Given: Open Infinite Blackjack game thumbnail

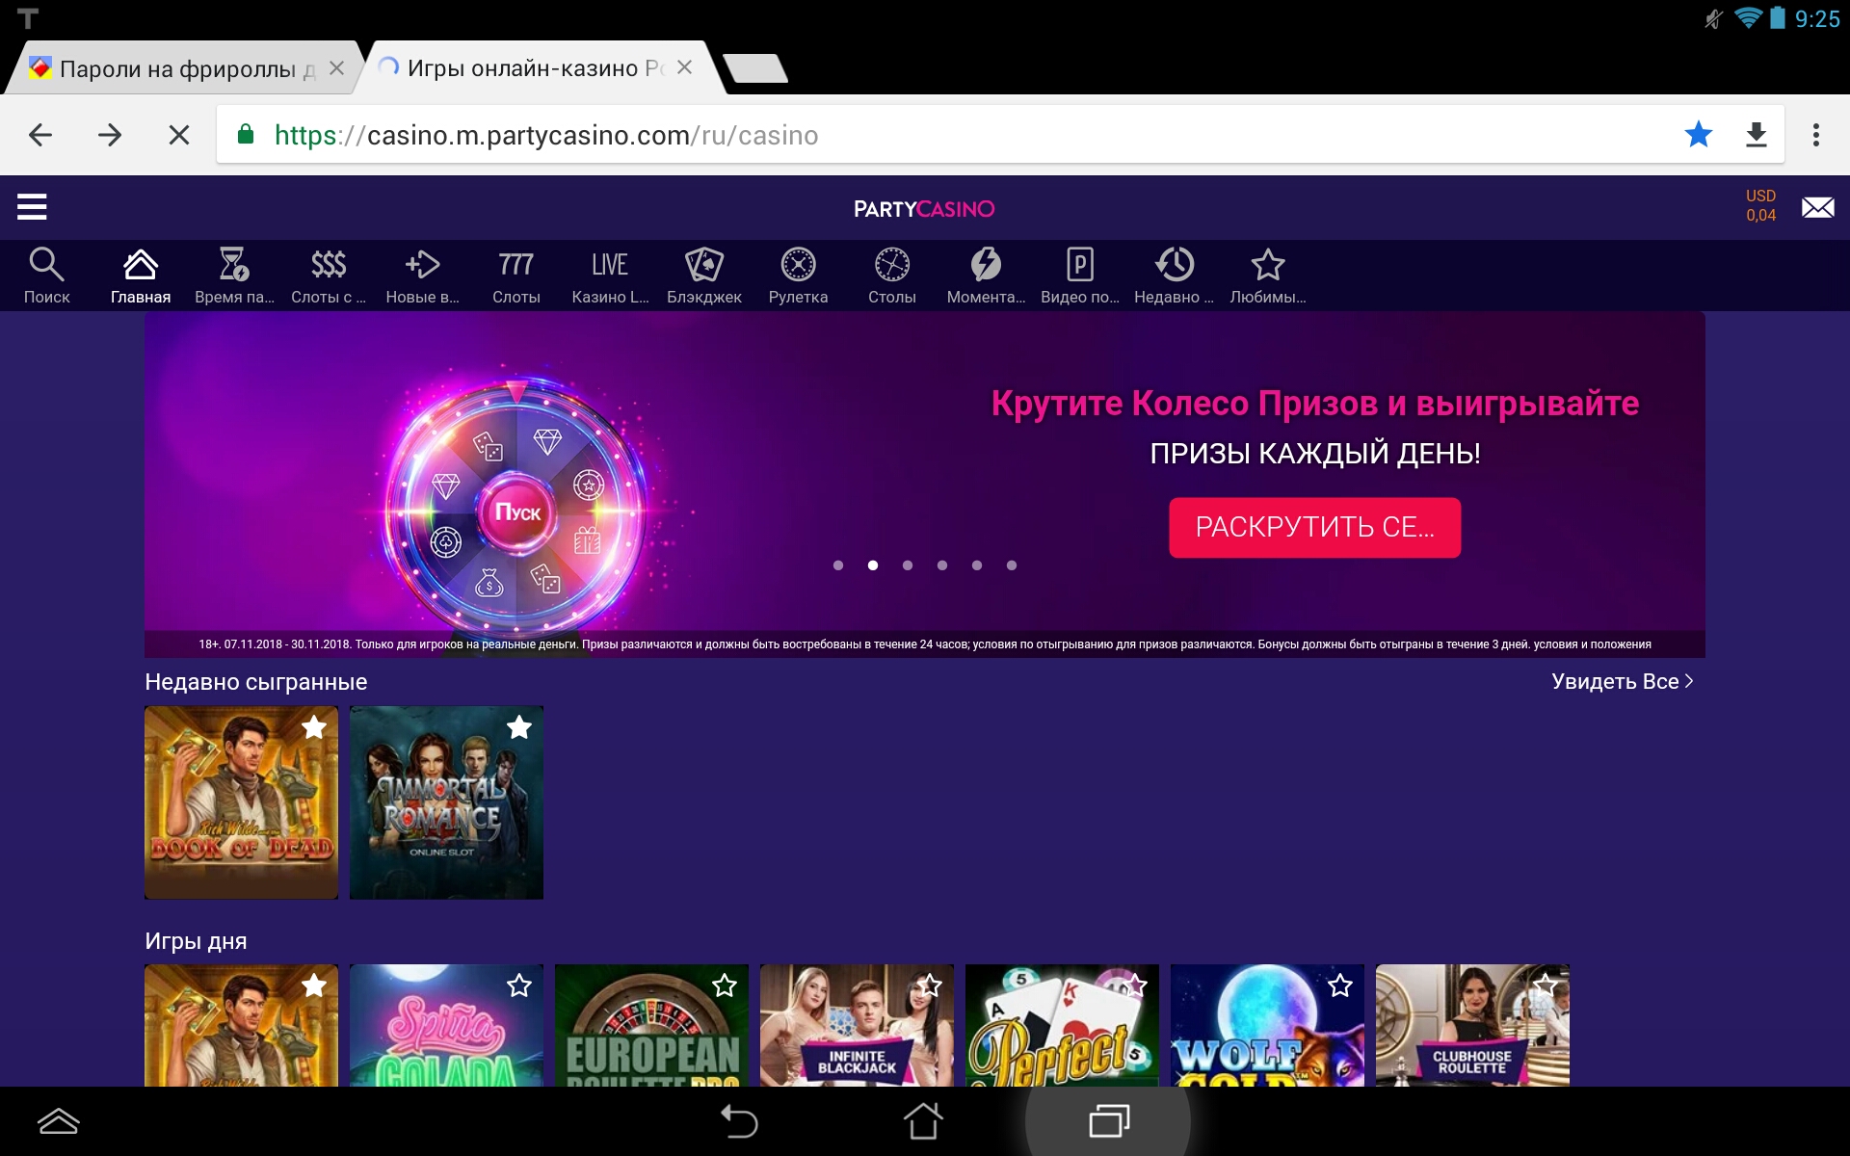Looking at the screenshot, I should pos(857,1026).
